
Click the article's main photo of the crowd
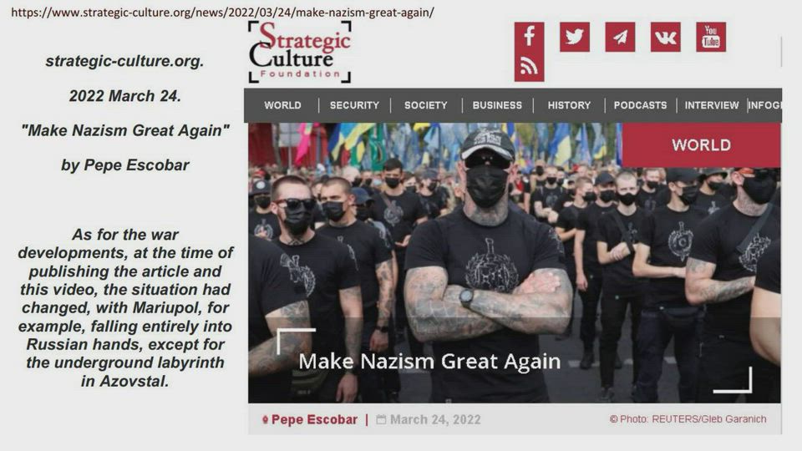(x=514, y=263)
